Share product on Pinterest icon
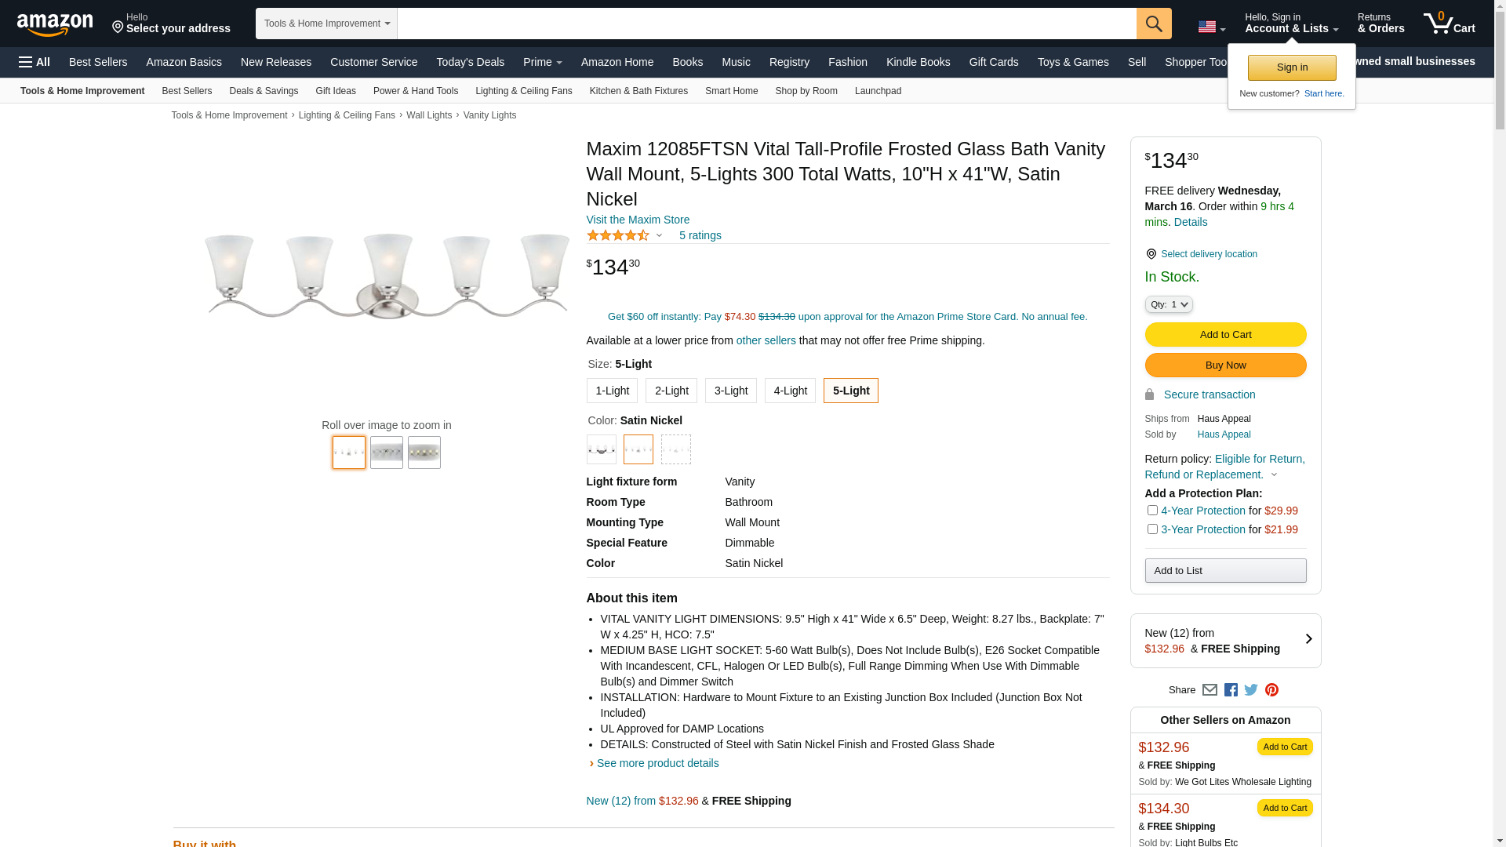 click(1271, 690)
